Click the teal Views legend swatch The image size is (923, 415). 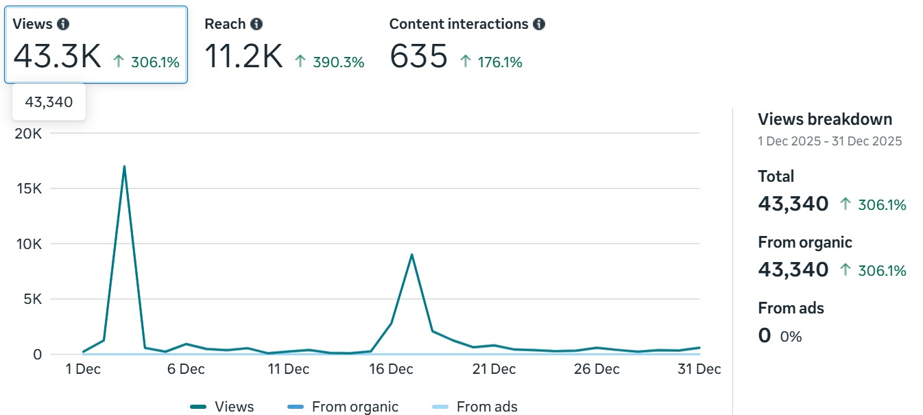click(196, 406)
